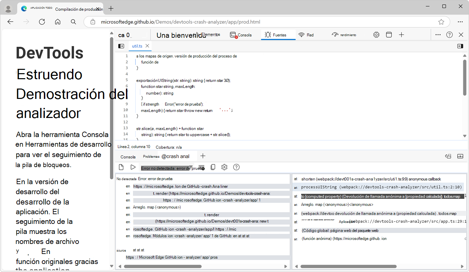
Task: Click the Arreglo. map (<anonymous>) line in the left pane
Action: pos(157,207)
